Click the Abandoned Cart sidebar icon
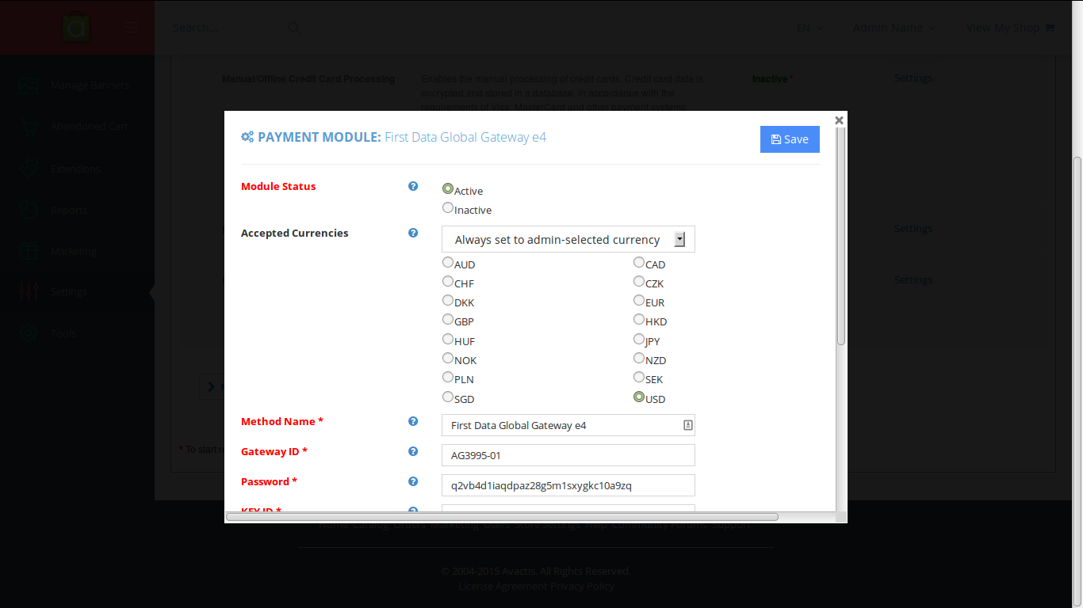 coord(29,126)
